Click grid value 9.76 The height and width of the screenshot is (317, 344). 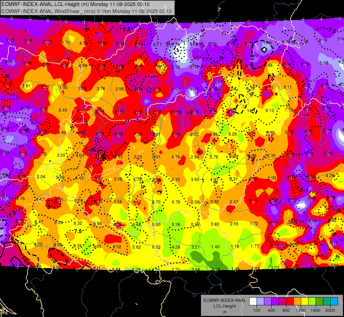[x=252, y=133]
